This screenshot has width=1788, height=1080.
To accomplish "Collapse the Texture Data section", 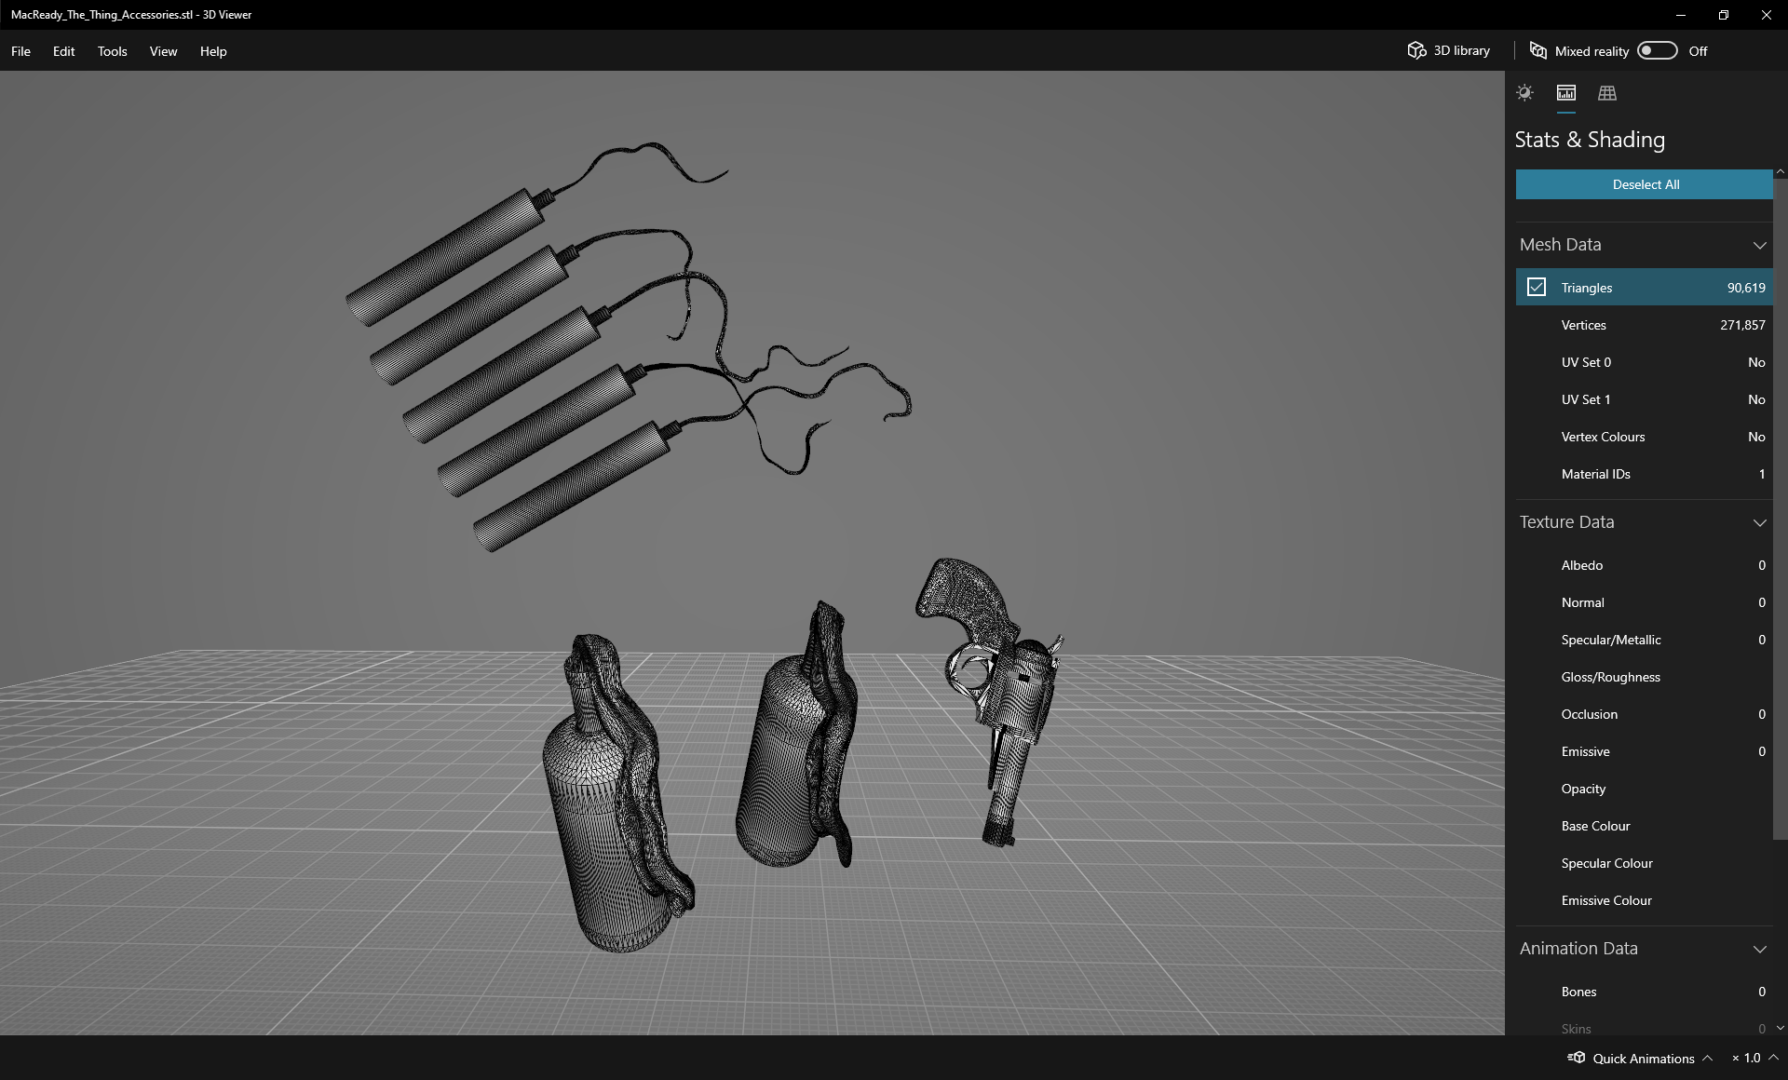I will [1759, 522].
